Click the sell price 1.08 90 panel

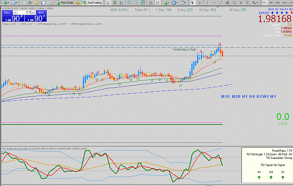[x=13, y=18]
